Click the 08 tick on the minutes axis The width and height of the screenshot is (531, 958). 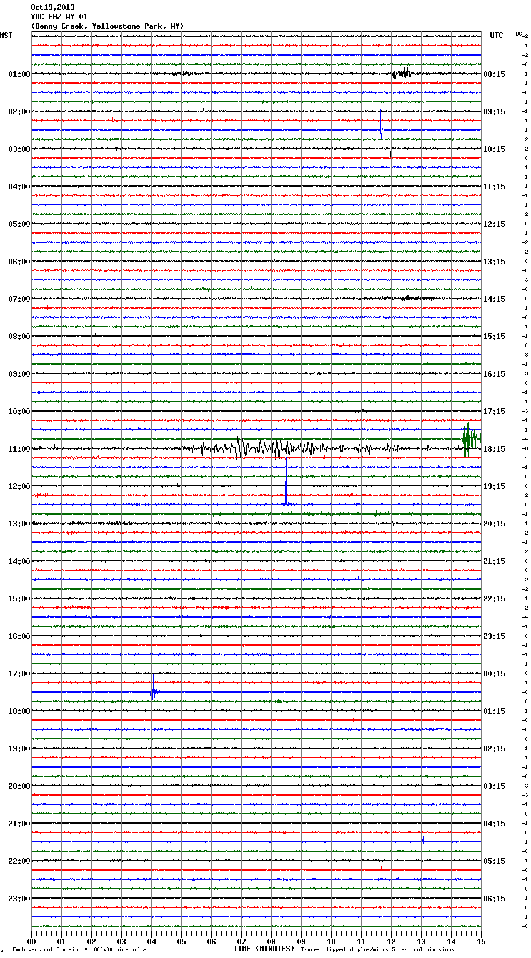click(x=271, y=941)
